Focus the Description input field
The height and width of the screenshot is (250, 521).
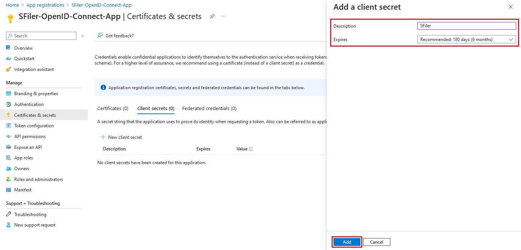click(466, 26)
